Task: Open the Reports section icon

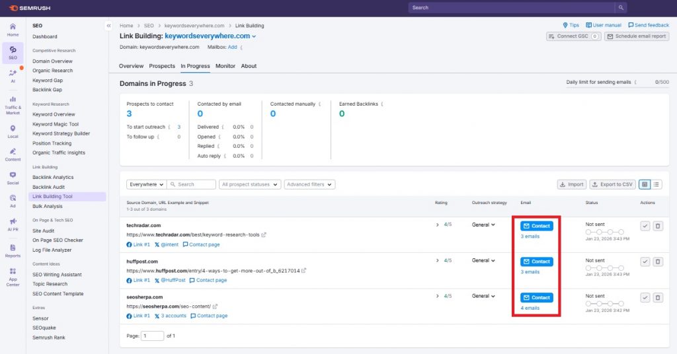Action: (x=13, y=251)
